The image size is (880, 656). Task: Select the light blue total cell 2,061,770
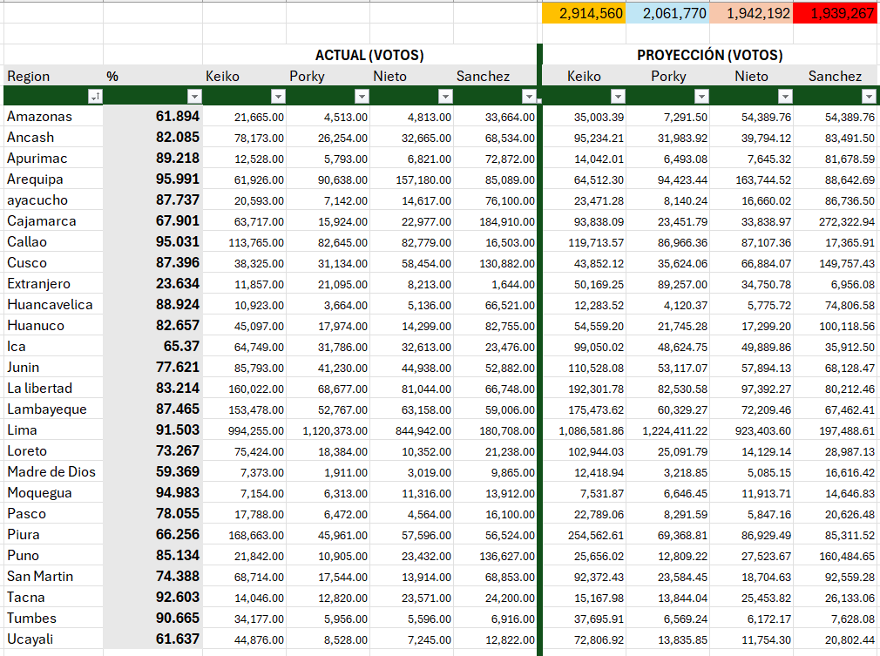tap(667, 13)
